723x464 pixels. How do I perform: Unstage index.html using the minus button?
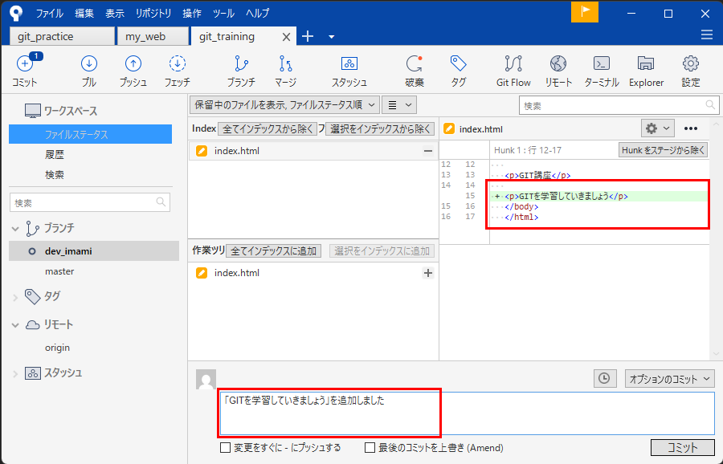[428, 151]
